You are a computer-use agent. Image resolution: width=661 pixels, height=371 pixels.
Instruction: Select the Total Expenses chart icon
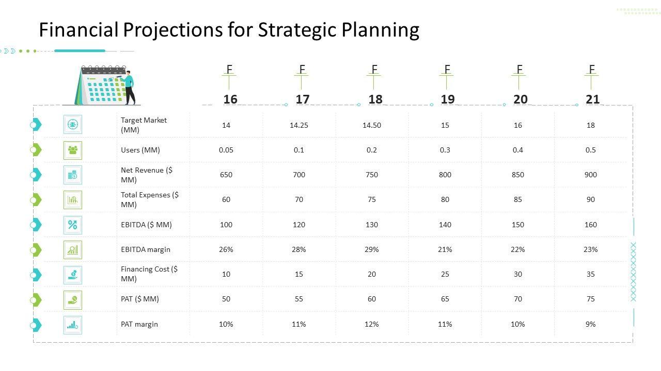[73, 199]
